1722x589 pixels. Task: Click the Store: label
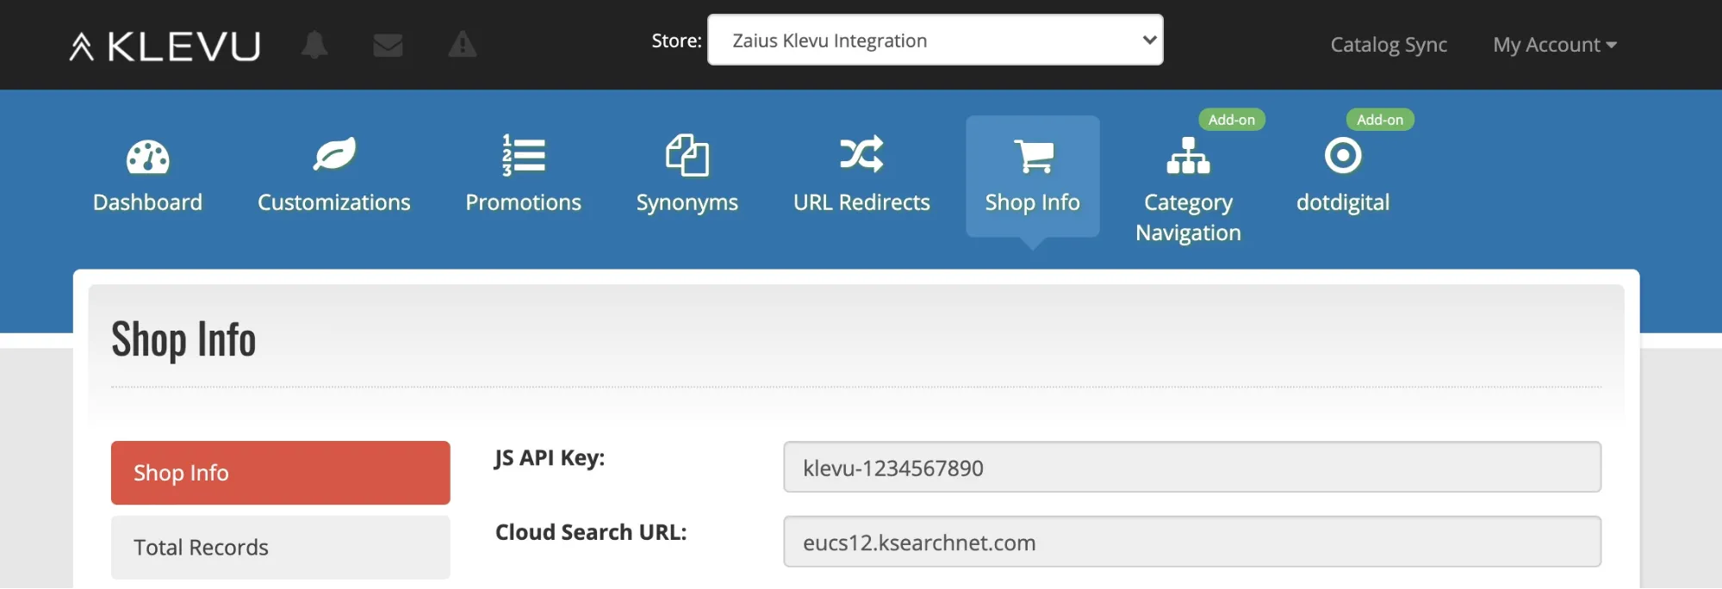click(676, 40)
